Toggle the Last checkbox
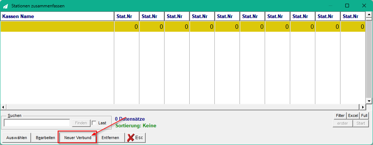 click(94, 123)
